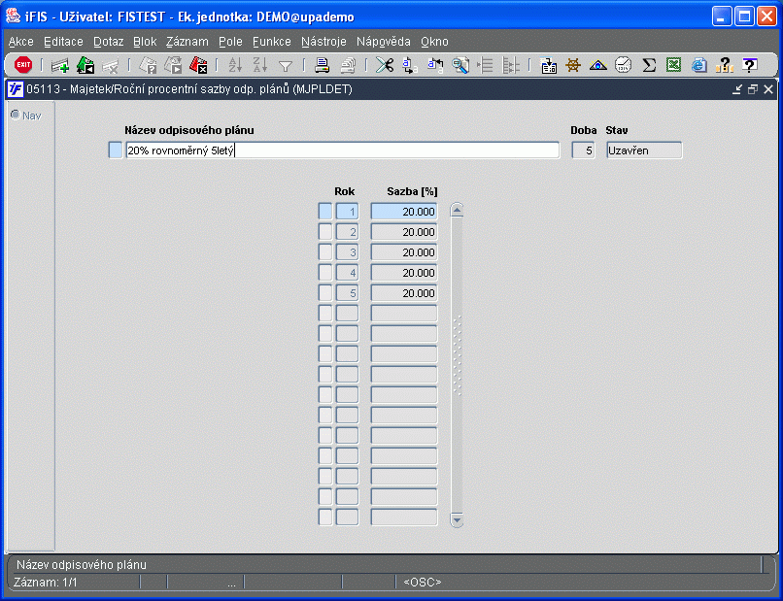The width and height of the screenshot is (783, 601).
Task: Click the Sazba field for year 1
Action: (x=404, y=212)
